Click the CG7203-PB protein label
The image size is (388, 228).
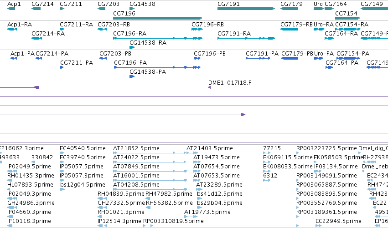115,54
